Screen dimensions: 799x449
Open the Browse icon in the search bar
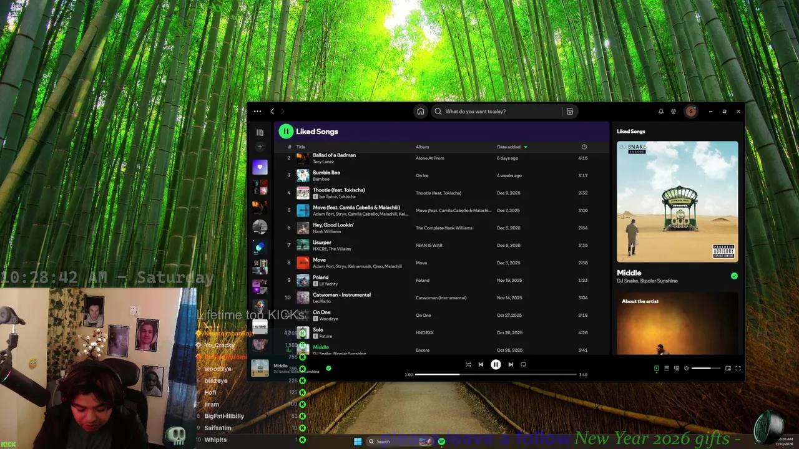tap(570, 111)
